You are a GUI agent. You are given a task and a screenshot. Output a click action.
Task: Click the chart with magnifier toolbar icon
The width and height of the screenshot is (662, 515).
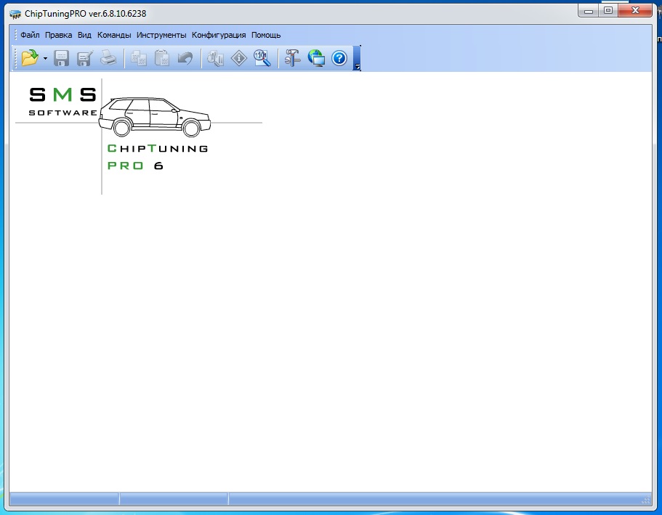(216, 58)
